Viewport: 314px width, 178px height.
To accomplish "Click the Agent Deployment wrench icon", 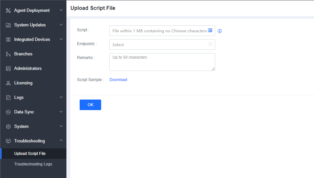I will click(x=8, y=11).
